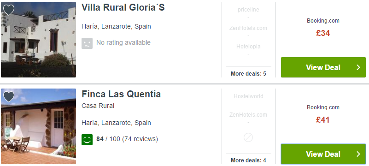Click green smiley rating icon
The image size is (369, 166).
[x=87, y=139]
